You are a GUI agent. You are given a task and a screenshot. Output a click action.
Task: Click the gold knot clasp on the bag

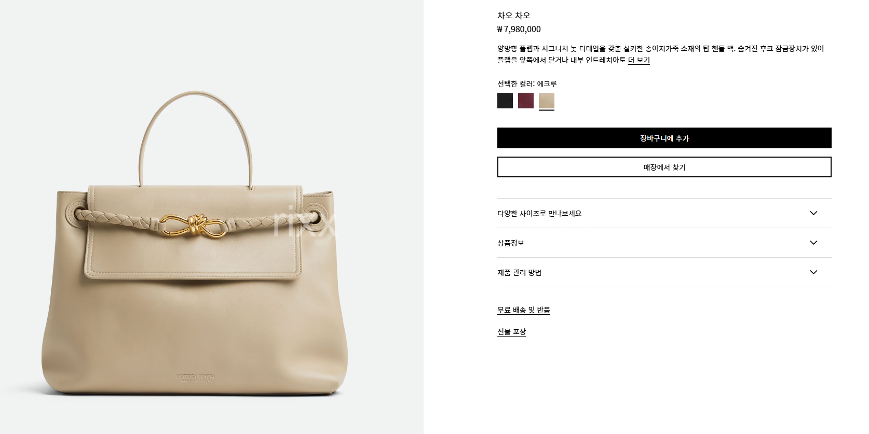(x=193, y=227)
